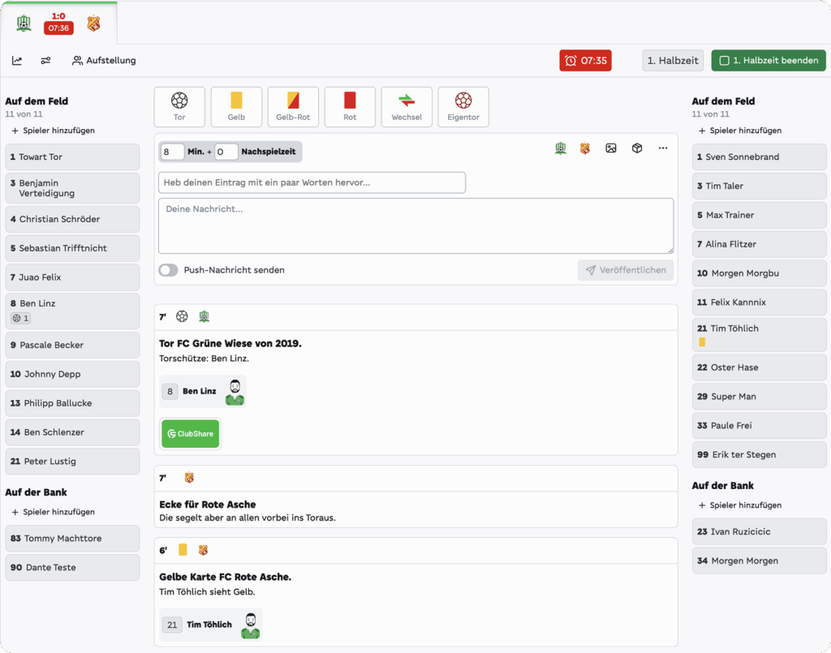This screenshot has height=653, width=831.
Task: Click the image attachment icon in editor
Action: pyautogui.click(x=611, y=148)
